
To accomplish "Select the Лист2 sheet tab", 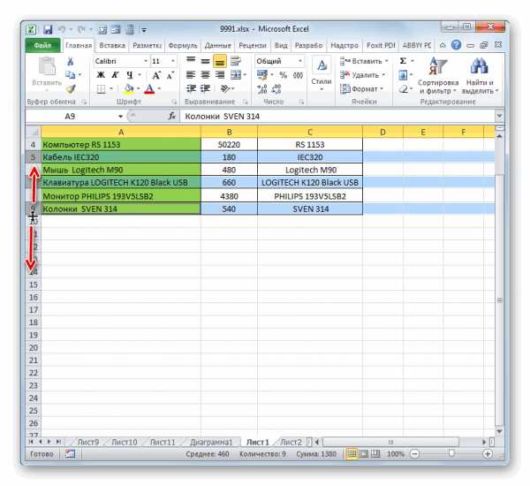I will click(x=291, y=442).
